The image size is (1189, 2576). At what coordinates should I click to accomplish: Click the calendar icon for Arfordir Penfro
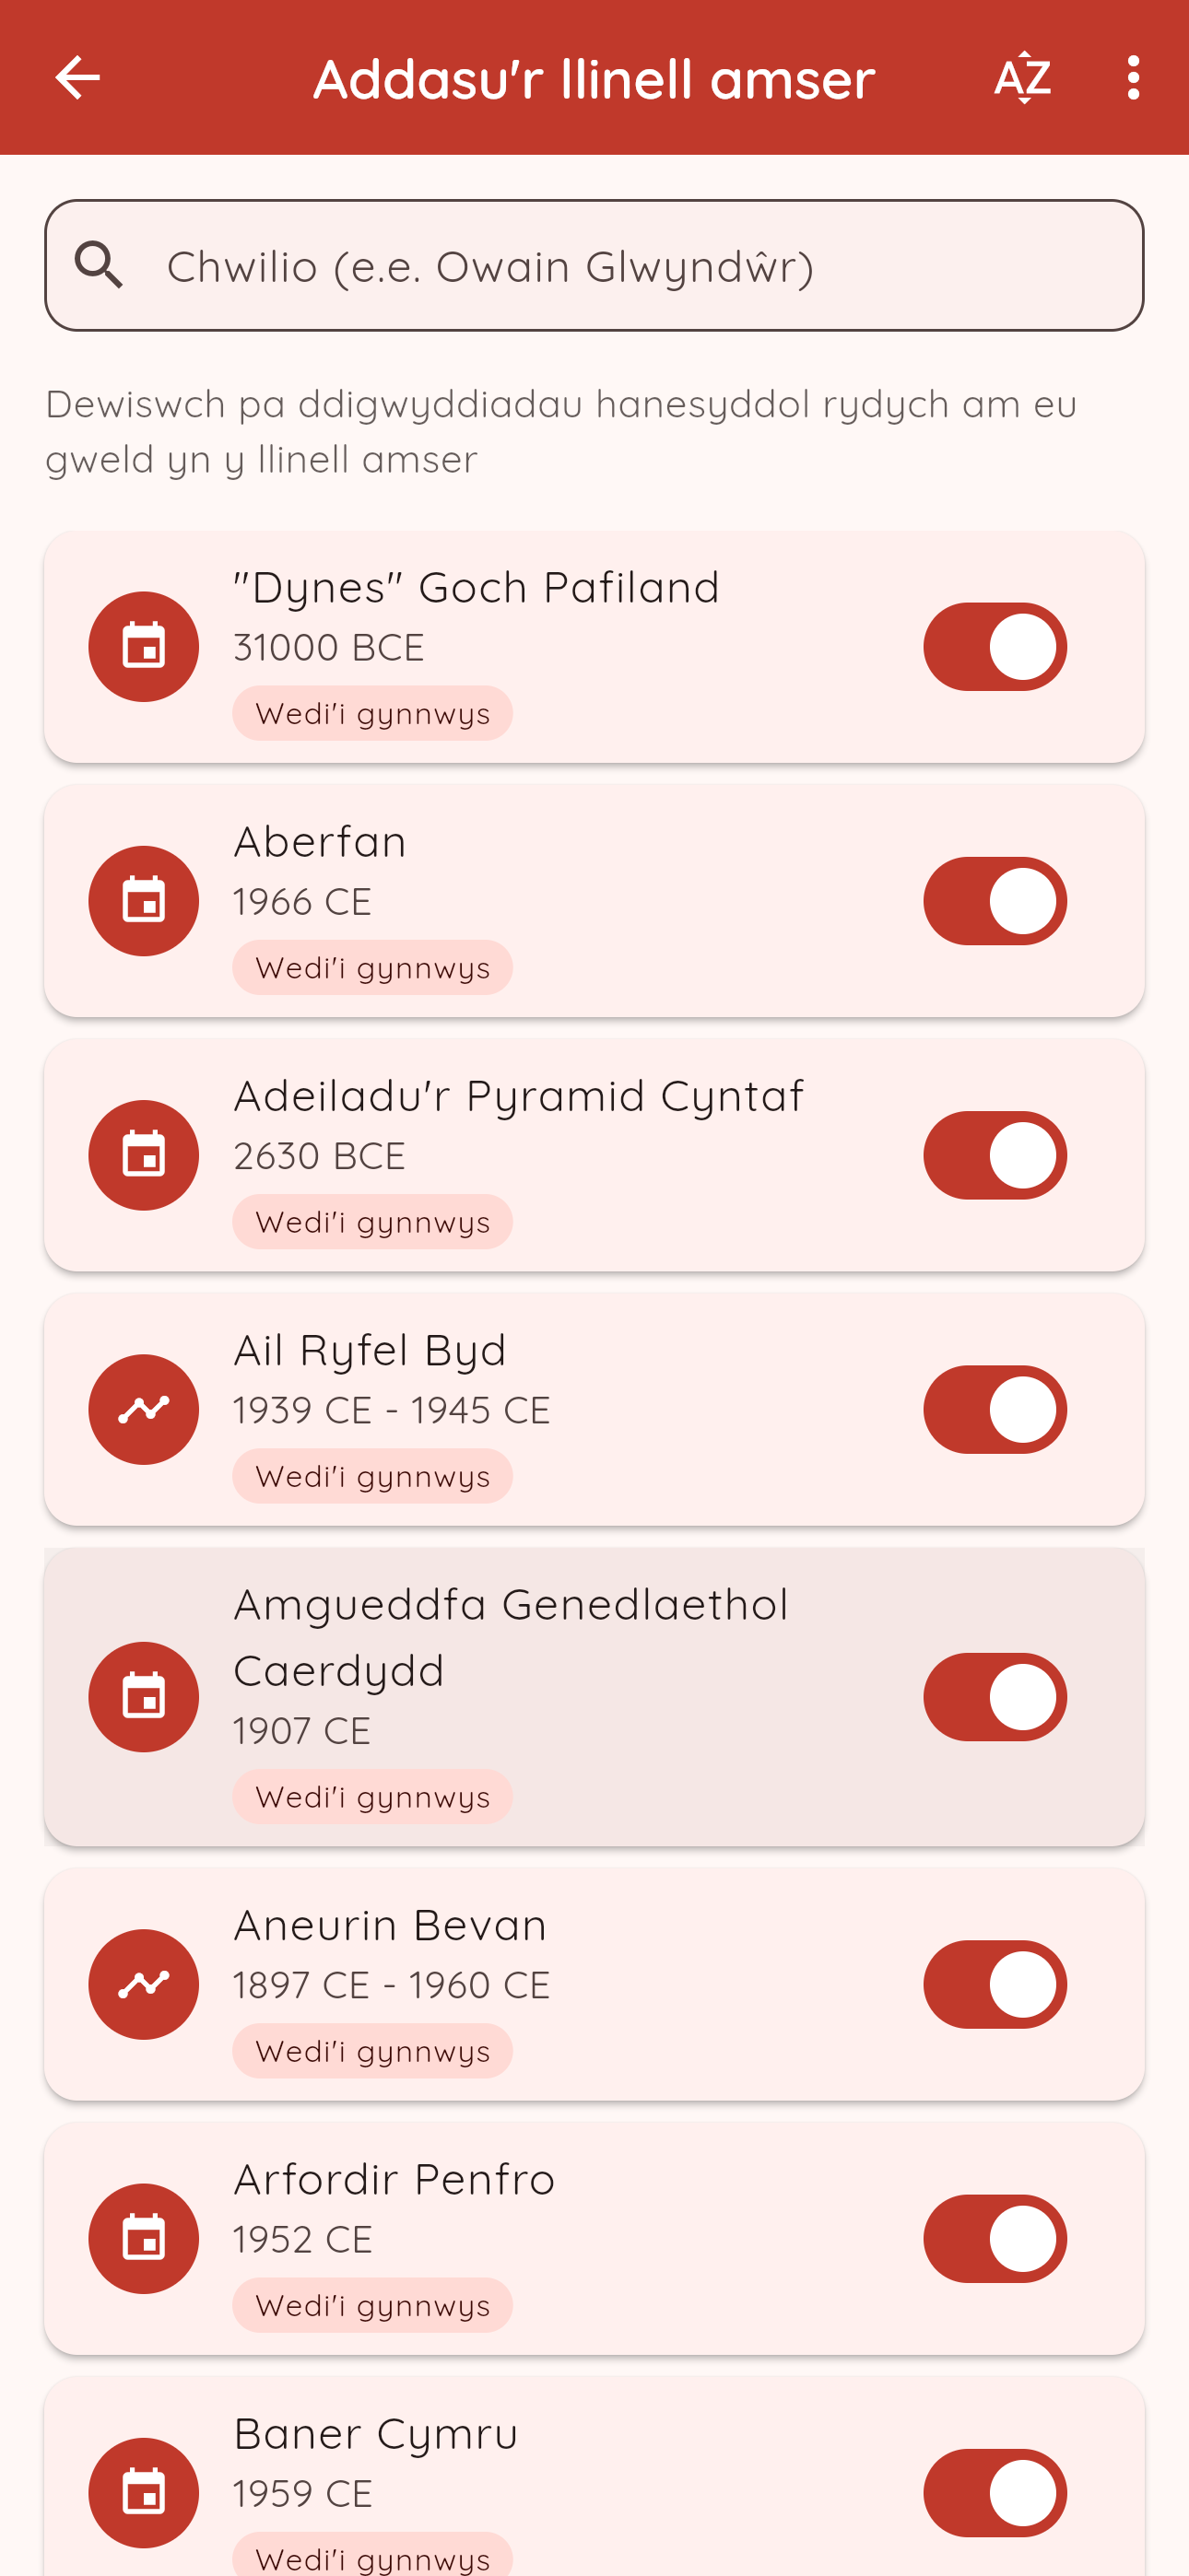(143, 2239)
